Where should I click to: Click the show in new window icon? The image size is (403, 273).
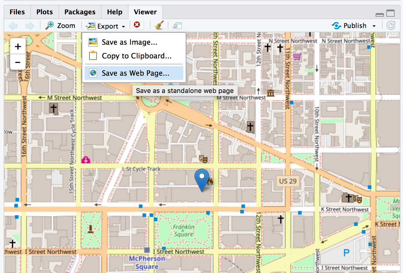[177, 26]
